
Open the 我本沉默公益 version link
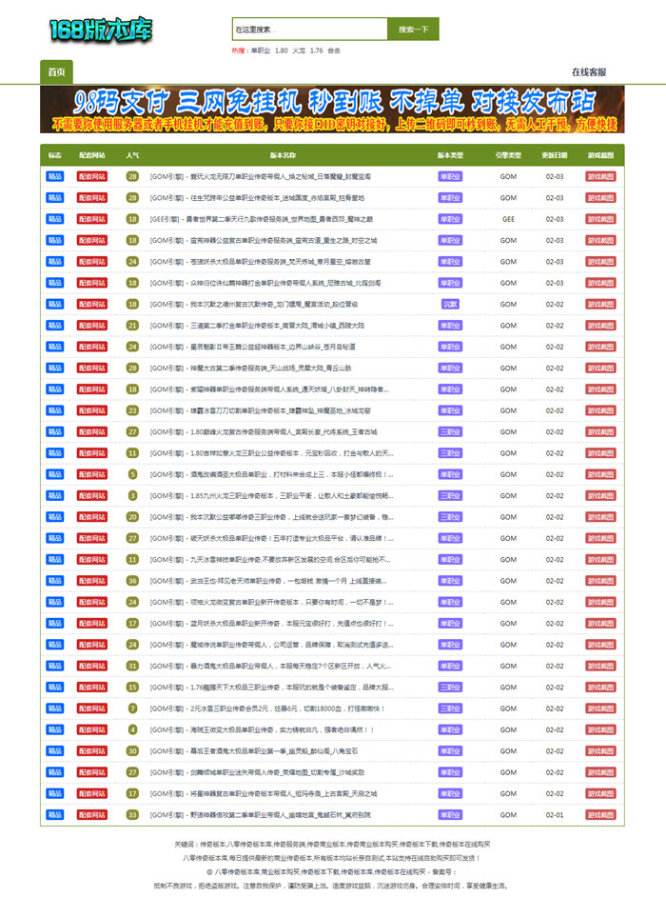(272, 517)
